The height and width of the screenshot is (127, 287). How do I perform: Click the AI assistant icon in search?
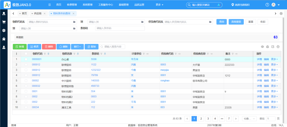pos(218,5)
